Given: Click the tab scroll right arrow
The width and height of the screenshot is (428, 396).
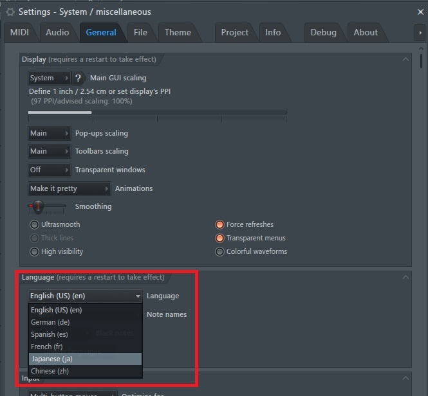Looking at the screenshot, I should click(x=420, y=33).
